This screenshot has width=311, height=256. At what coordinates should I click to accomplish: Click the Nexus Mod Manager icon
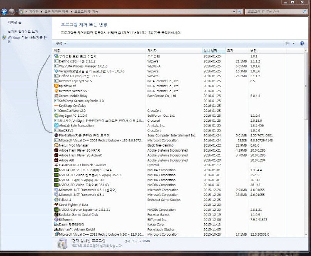tap(56, 145)
